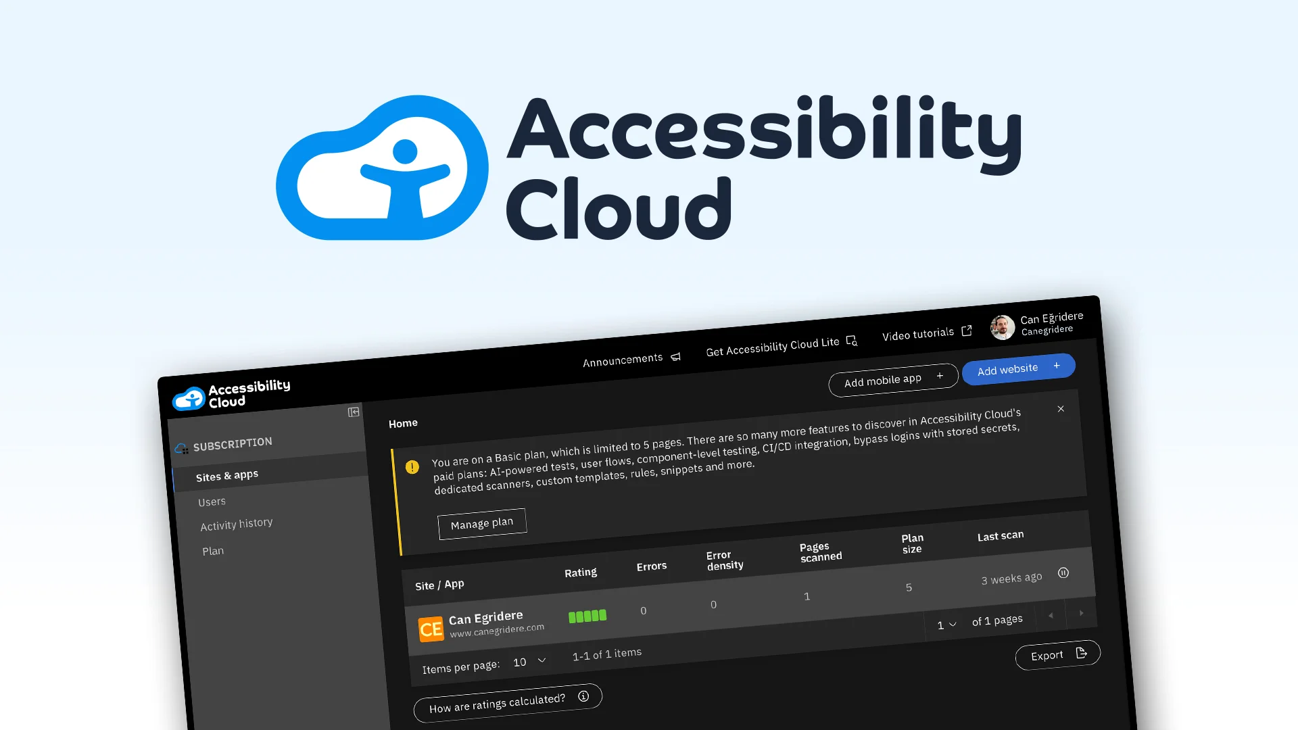
Task: Click the yellow warning icon in notice
Action: (x=412, y=467)
